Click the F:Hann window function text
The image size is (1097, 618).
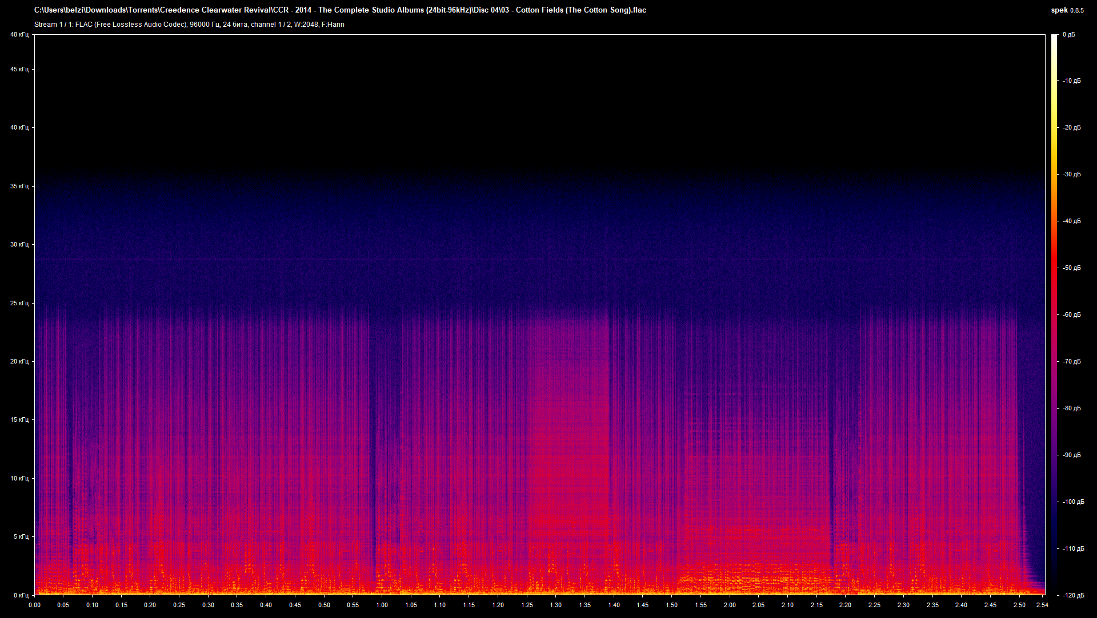click(334, 25)
